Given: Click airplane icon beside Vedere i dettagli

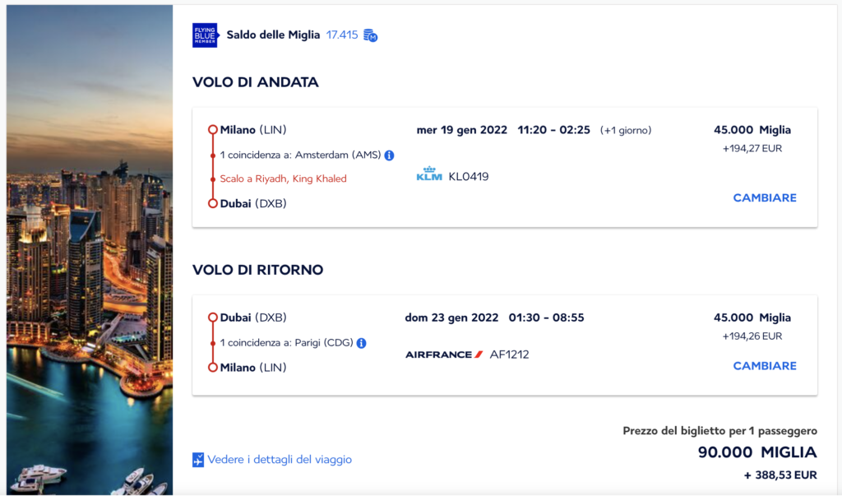Looking at the screenshot, I should point(198,460).
